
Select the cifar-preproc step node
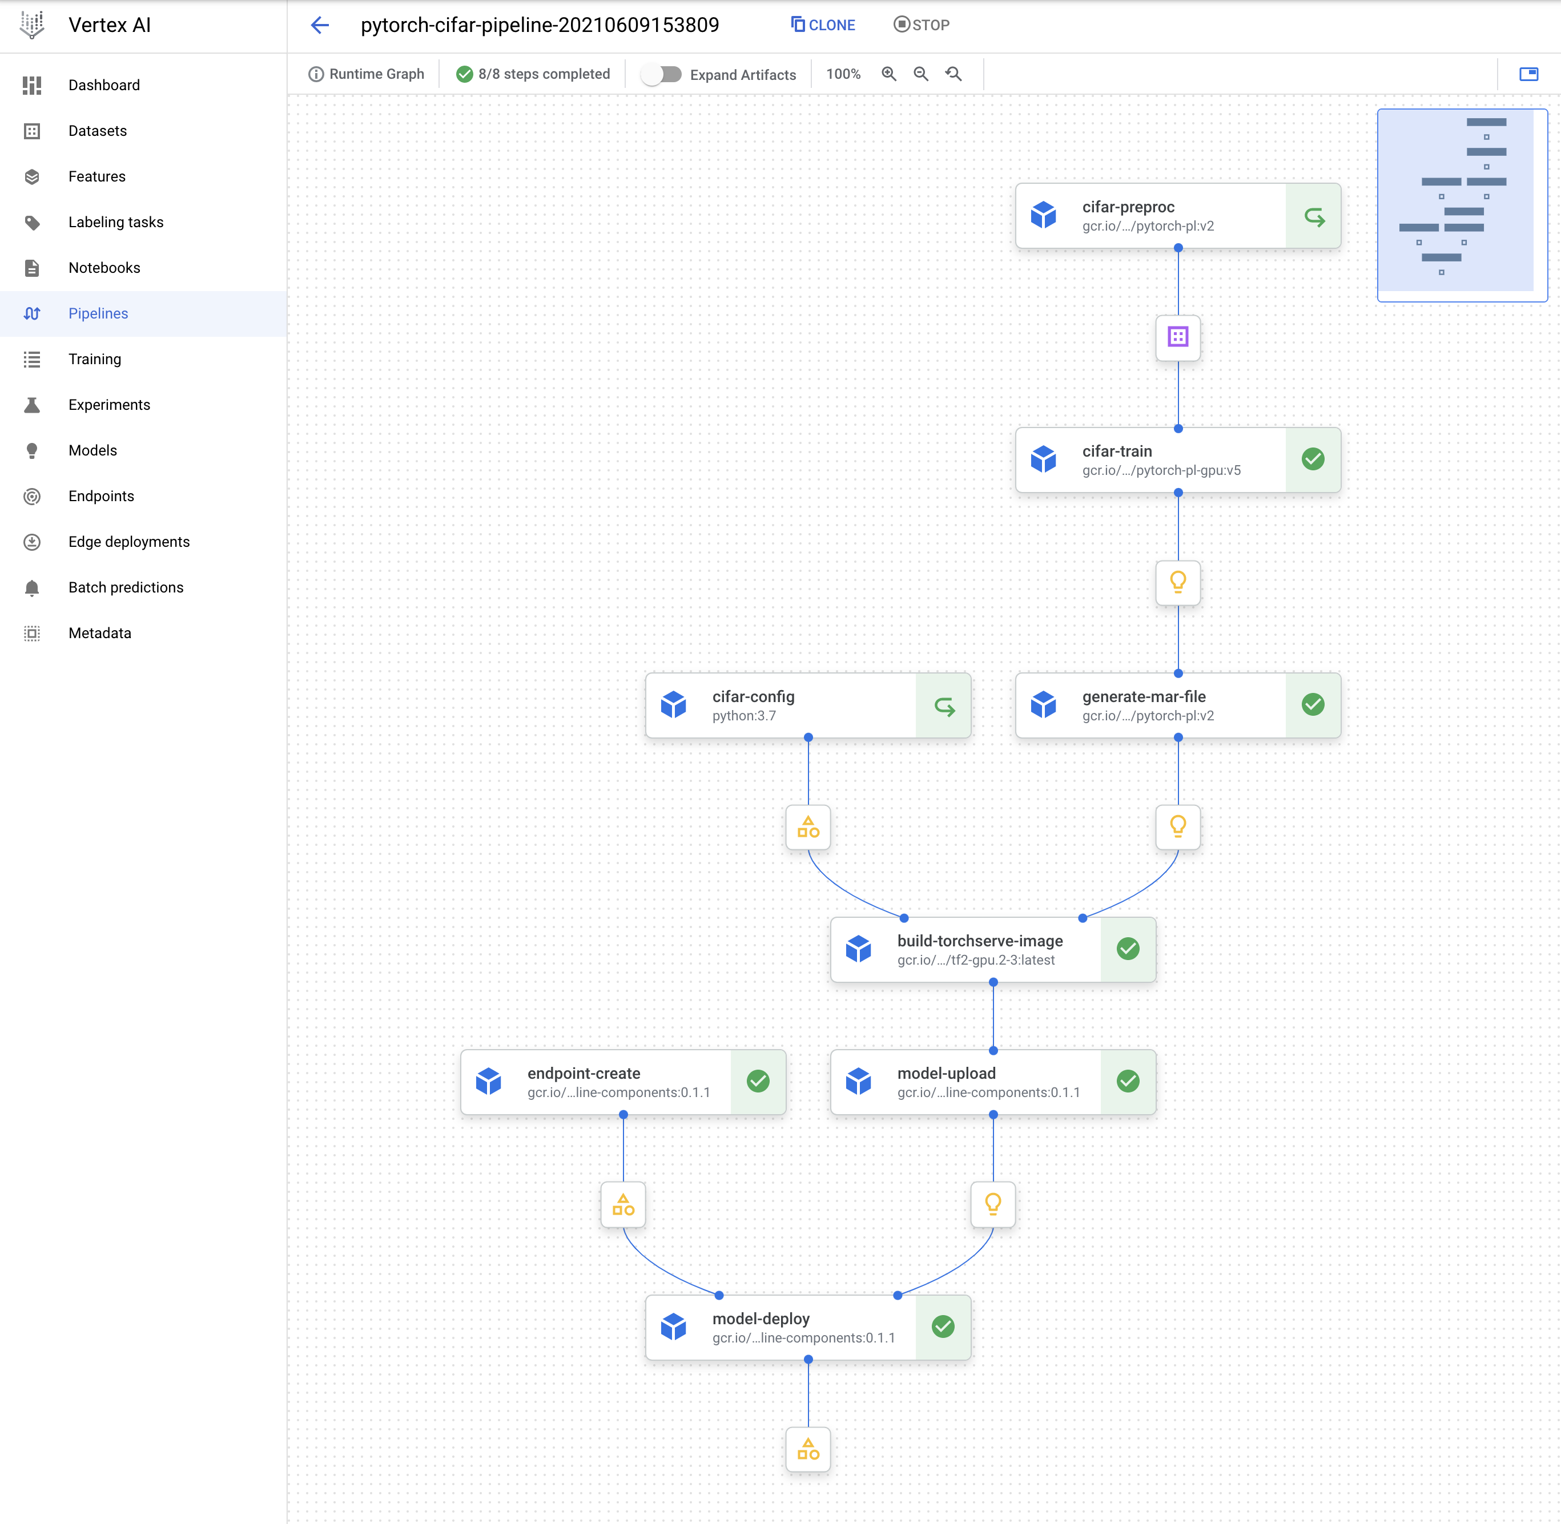tap(1177, 215)
